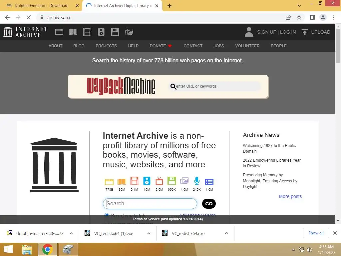
Task: Close the downloads bar
Action: click(335, 233)
